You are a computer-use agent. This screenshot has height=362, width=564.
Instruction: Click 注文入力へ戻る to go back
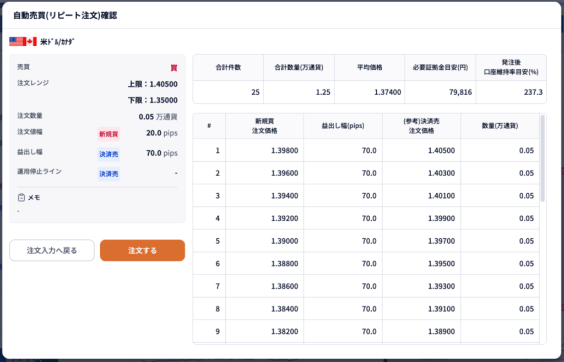(52, 250)
